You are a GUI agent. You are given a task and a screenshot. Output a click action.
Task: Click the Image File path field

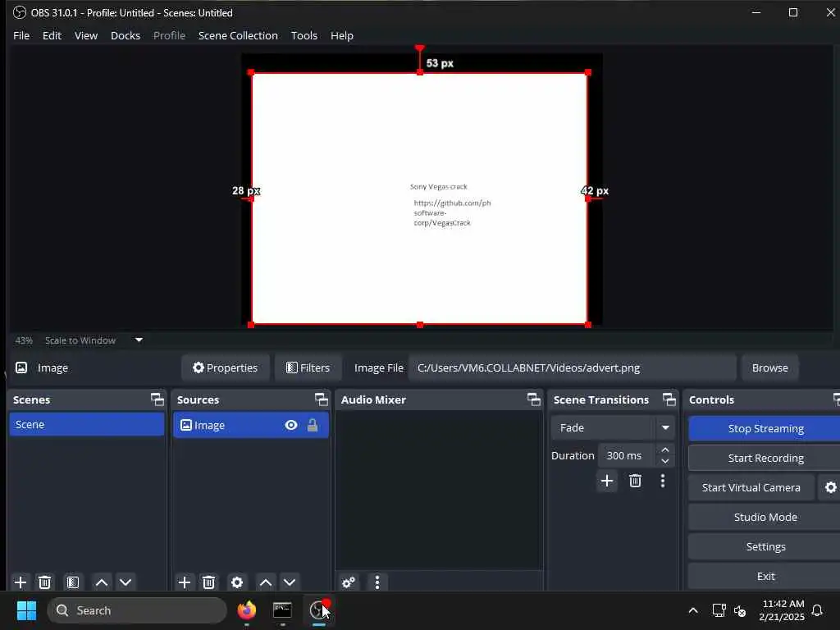click(572, 367)
